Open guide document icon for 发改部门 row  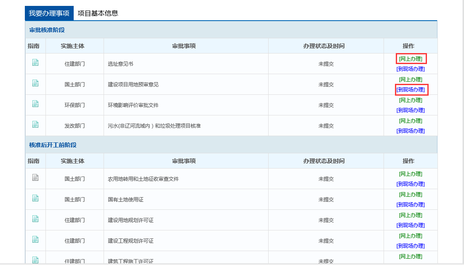click(35, 125)
